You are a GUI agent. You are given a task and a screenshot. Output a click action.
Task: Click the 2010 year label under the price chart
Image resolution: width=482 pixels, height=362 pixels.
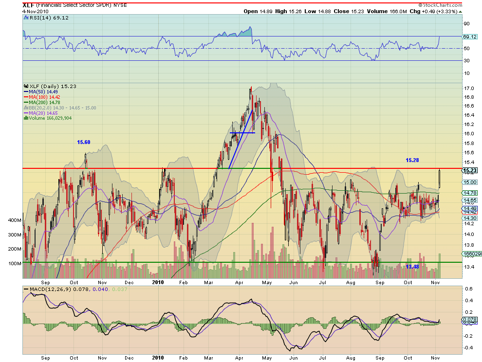point(158,282)
